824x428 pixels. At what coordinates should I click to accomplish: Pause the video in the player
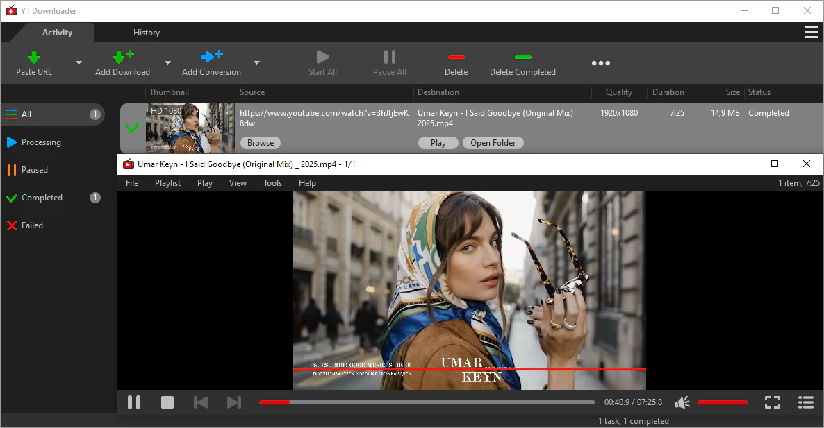coord(134,402)
